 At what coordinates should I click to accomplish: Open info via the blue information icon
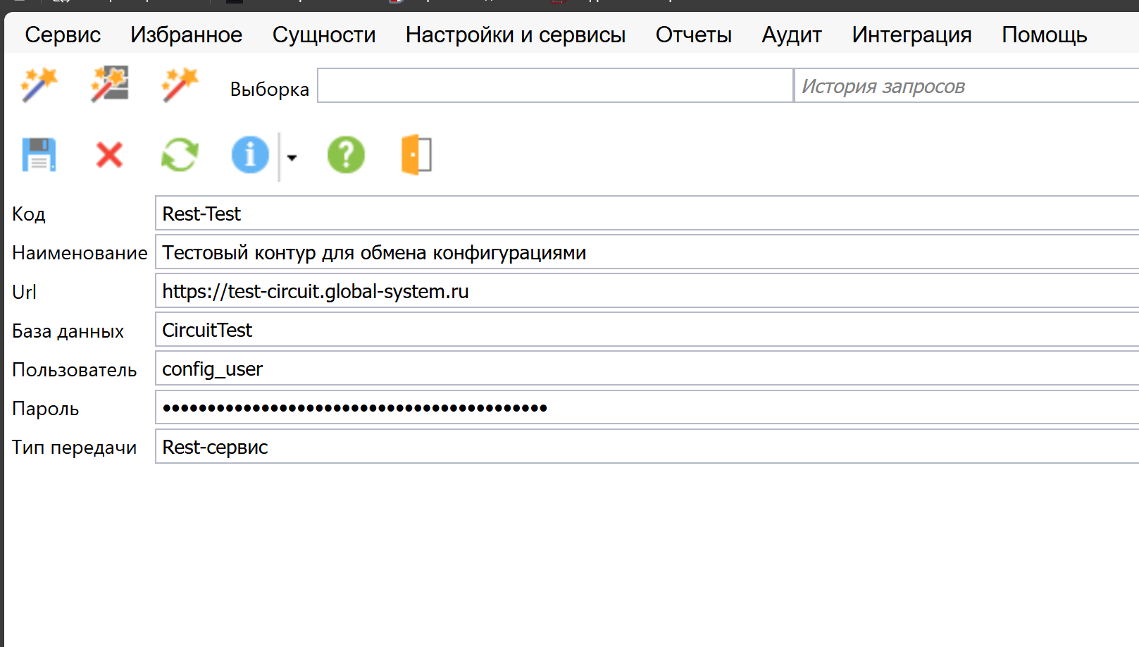[x=250, y=154]
